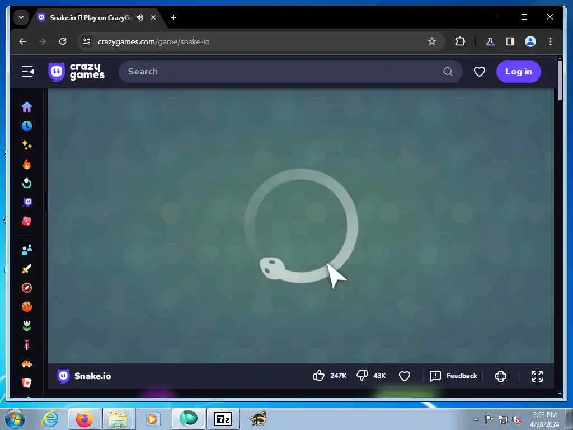Open the Home icon in sidebar
The image size is (573, 430).
coord(27,107)
